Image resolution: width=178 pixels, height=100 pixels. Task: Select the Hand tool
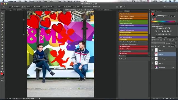tap(2, 66)
